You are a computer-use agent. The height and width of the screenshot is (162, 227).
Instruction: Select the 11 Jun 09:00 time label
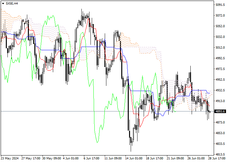[113, 158]
